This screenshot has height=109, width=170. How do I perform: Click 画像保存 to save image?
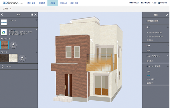tap(150, 40)
